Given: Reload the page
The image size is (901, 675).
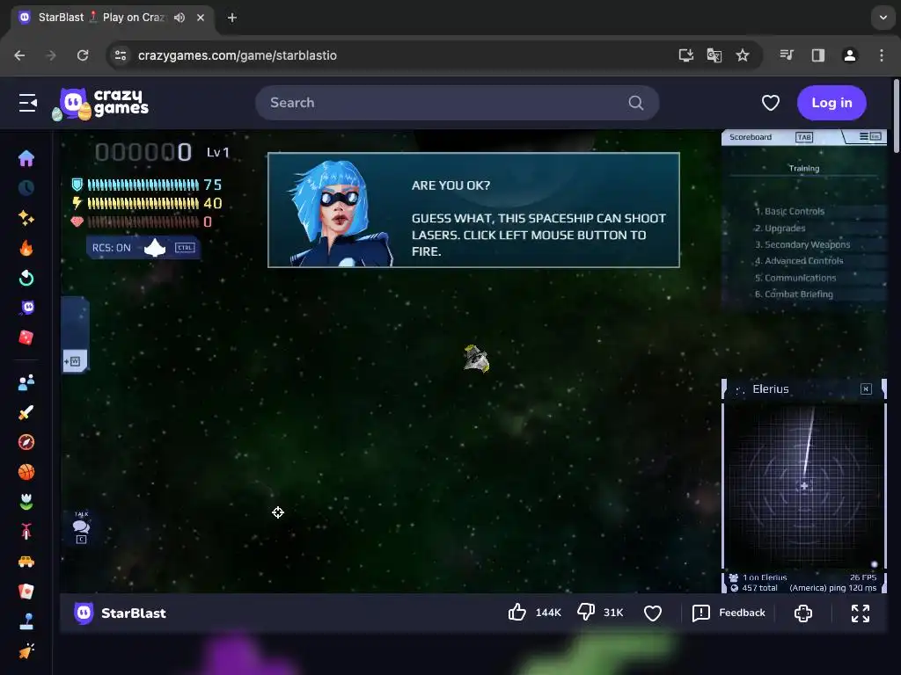Looking at the screenshot, I should (83, 55).
